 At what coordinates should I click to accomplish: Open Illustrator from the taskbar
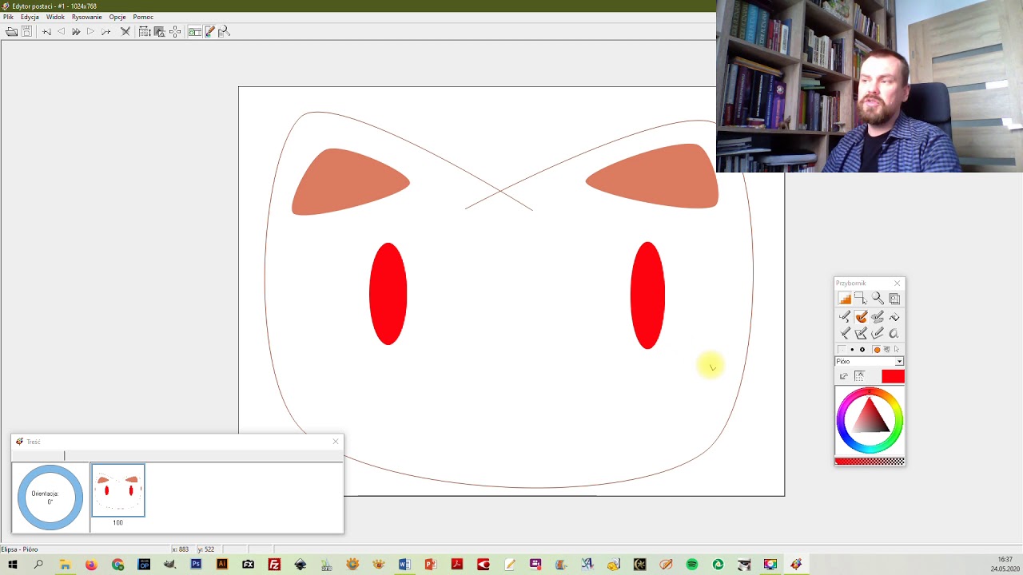point(222,565)
